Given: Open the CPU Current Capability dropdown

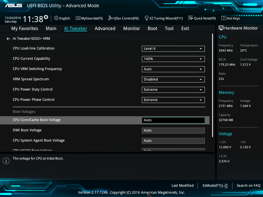Looking at the screenshot, I should tap(173, 59).
